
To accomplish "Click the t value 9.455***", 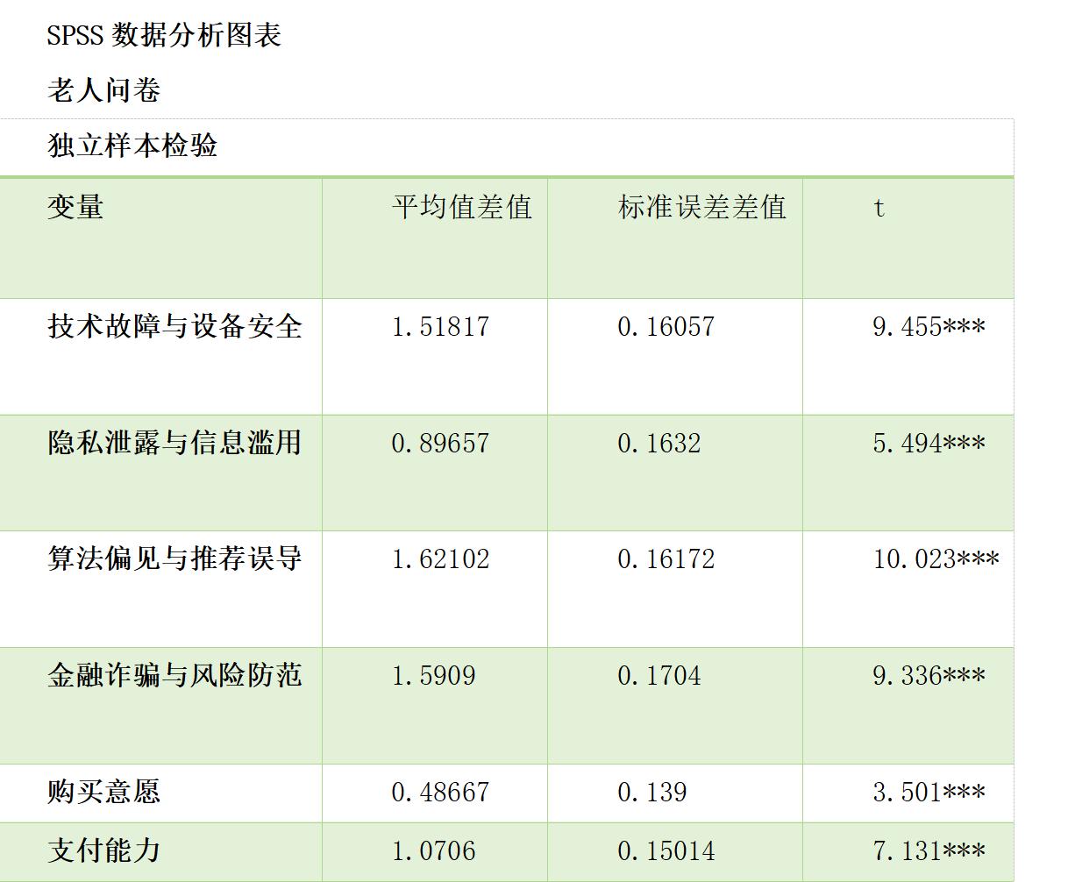I will [928, 327].
